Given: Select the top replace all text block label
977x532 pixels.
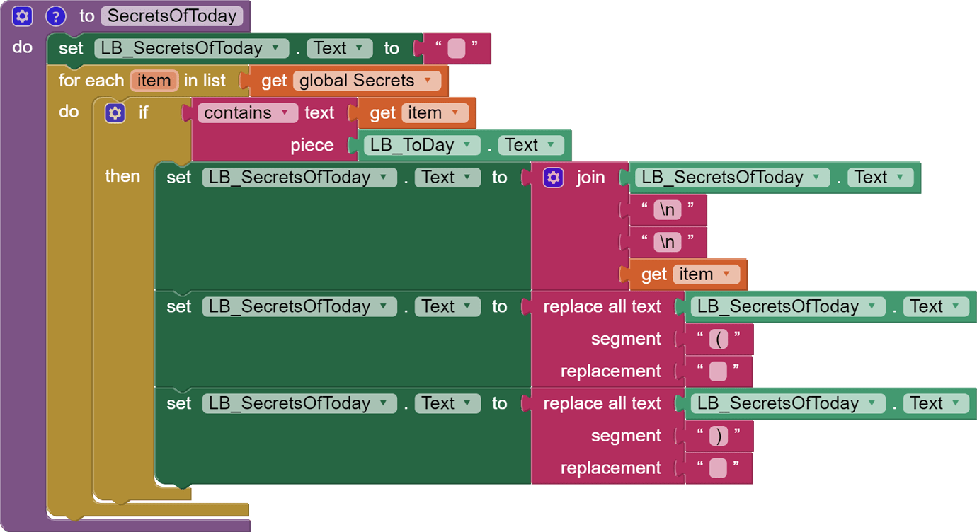Looking at the screenshot, I should pyautogui.click(x=602, y=307).
